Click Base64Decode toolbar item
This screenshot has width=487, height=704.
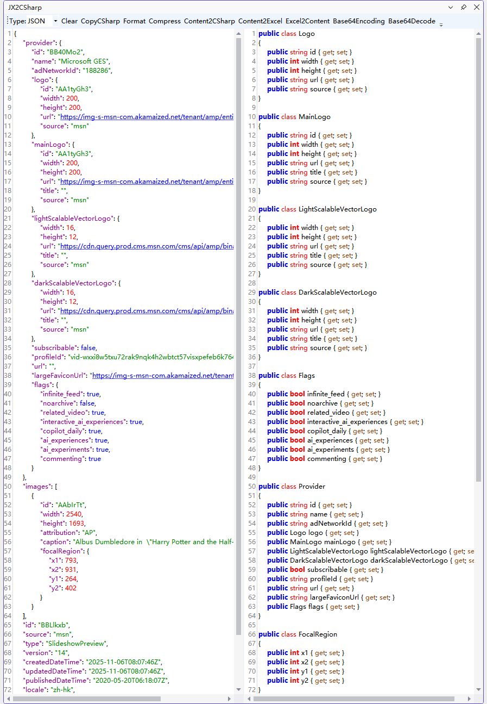(x=412, y=21)
